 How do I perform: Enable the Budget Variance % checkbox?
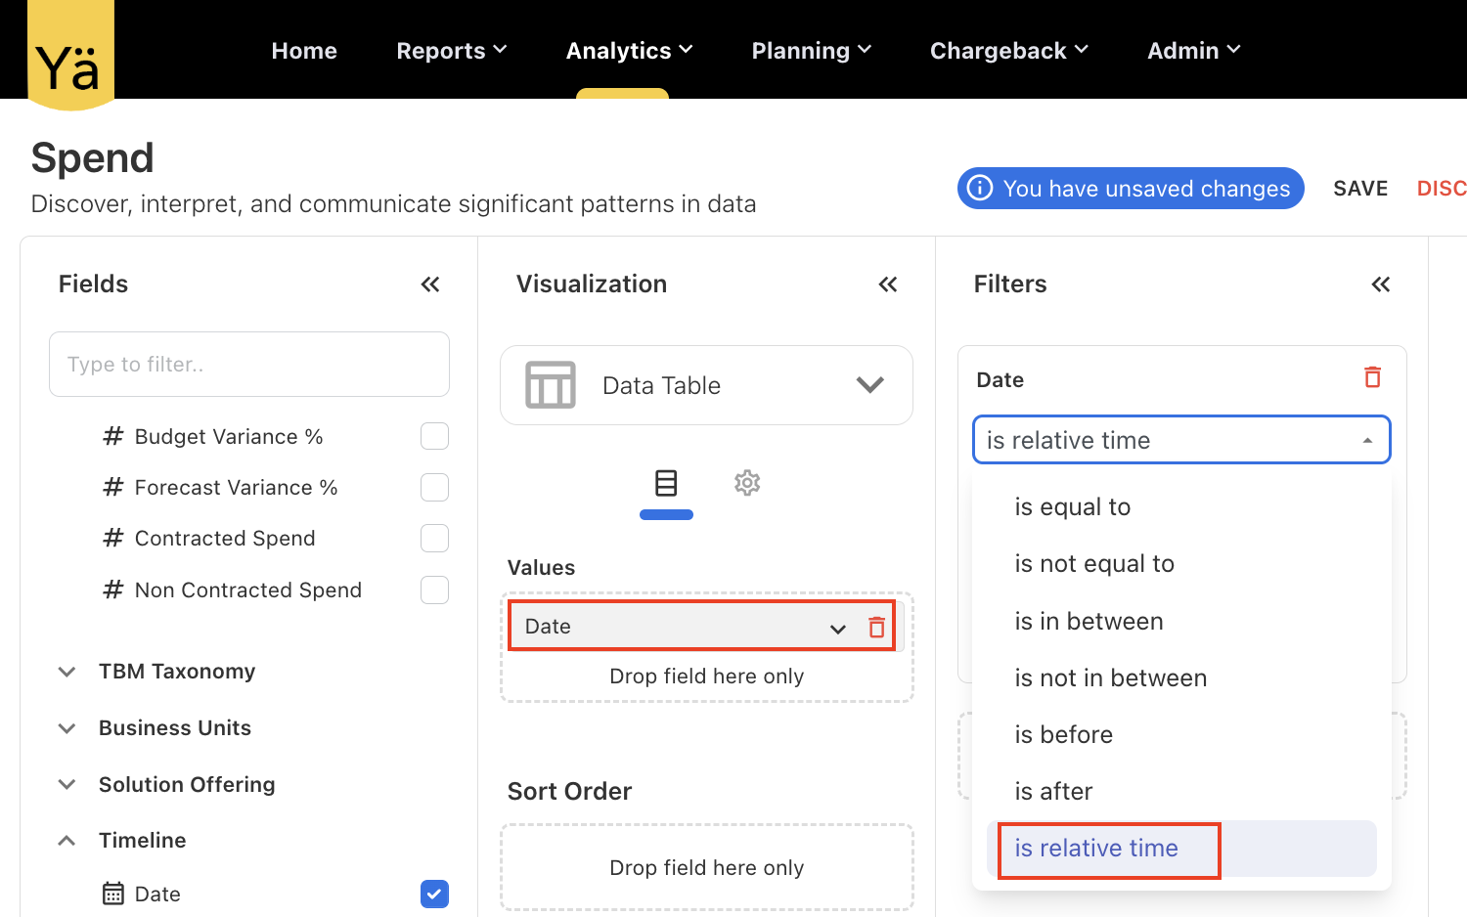[434, 436]
